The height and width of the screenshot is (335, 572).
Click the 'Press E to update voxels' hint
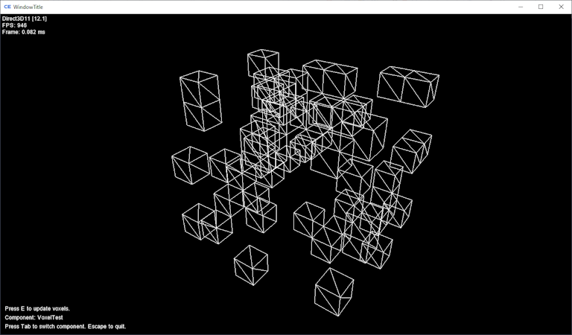point(37,308)
